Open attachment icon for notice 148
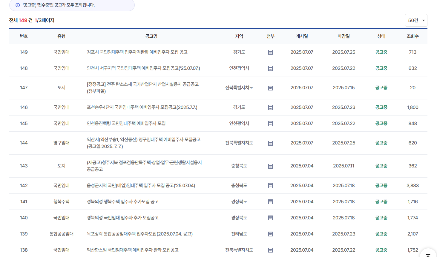This screenshot has height=257, width=437. [270, 68]
